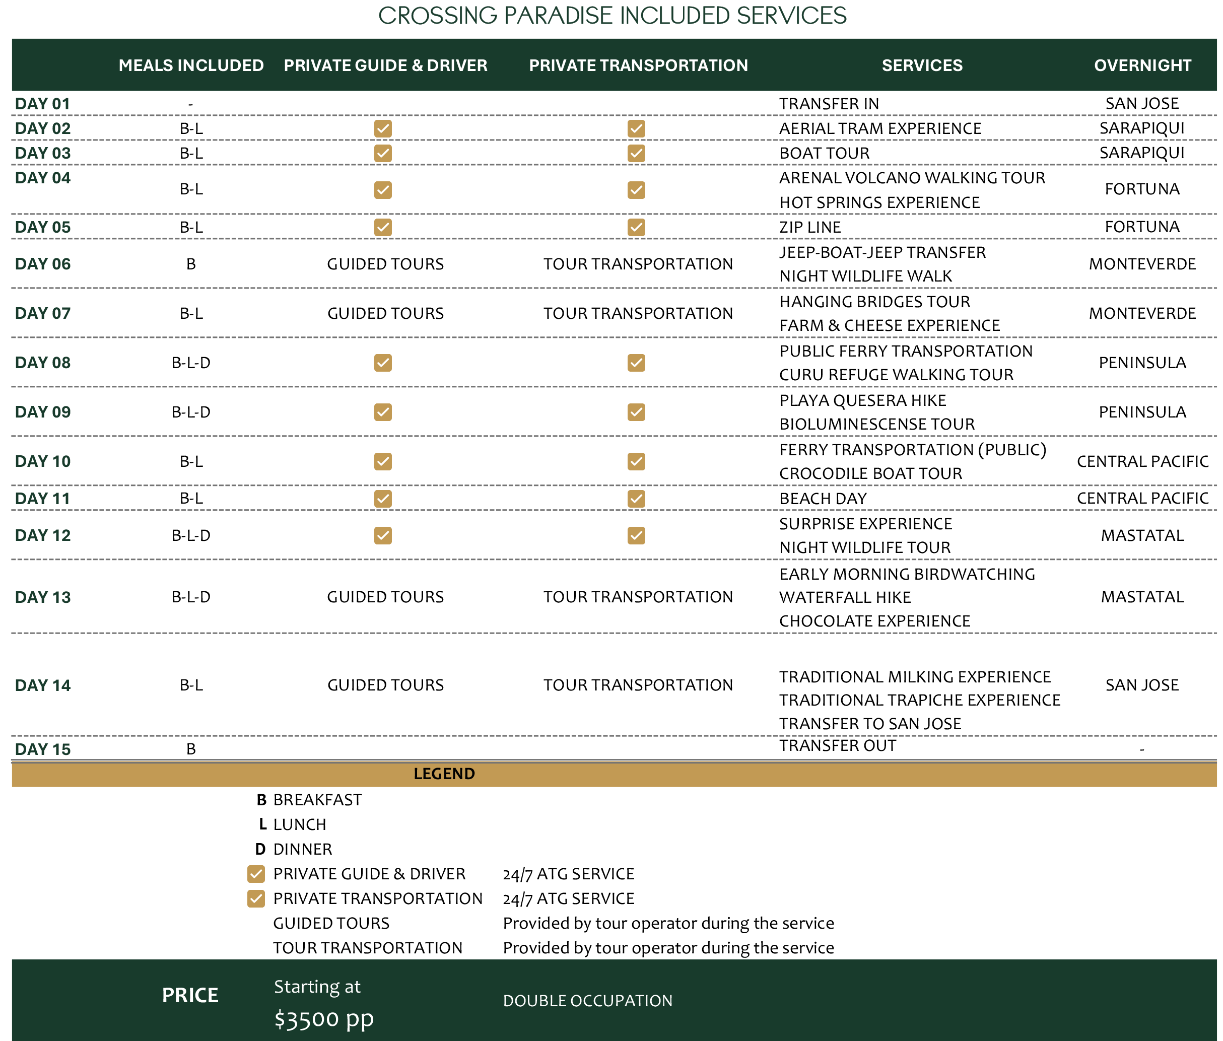
Task: Click Day 02 private transportation checkmark
Action: pyautogui.click(x=636, y=128)
